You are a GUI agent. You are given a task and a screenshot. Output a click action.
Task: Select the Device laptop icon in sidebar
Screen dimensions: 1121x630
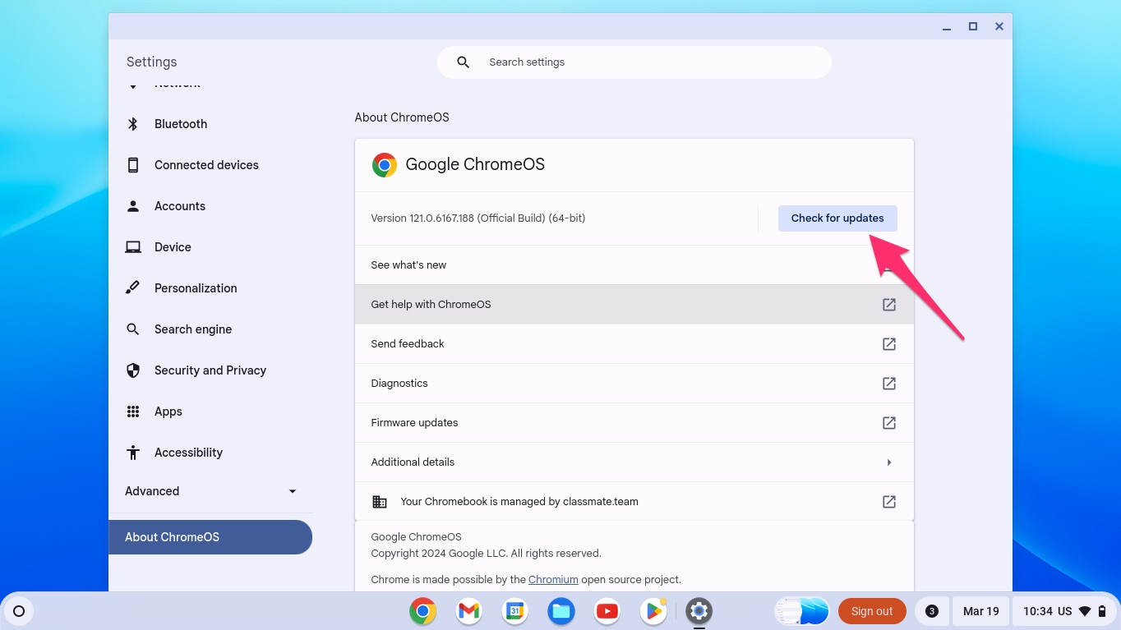[132, 247]
